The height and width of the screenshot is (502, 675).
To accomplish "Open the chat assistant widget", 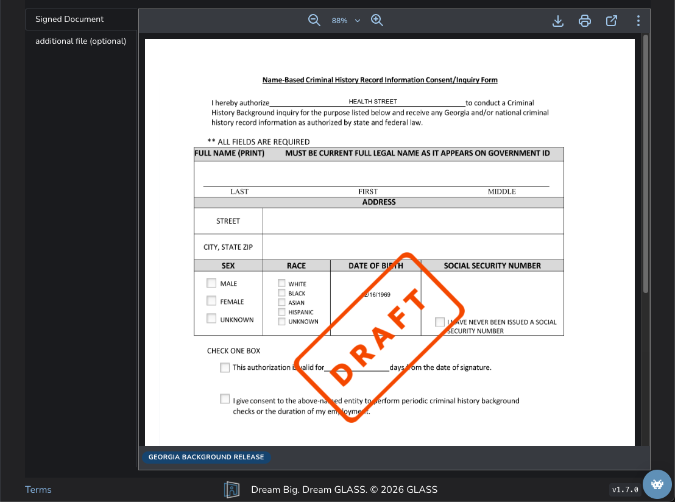I will tap(657, 484).
